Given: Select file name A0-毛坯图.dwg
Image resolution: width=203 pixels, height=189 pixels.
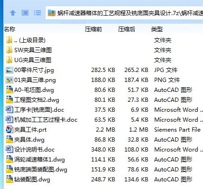Looking at the screenshot, I should pyautogui.click(x=34, y=90).
